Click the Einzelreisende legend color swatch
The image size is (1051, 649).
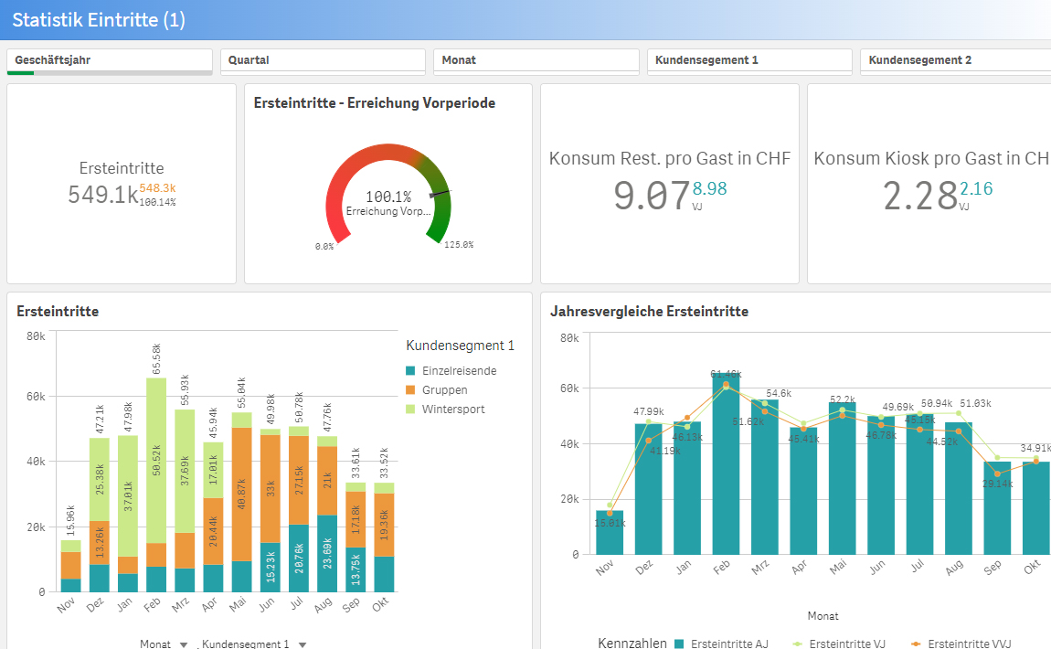pyautogui.click(x=411, y=371)
